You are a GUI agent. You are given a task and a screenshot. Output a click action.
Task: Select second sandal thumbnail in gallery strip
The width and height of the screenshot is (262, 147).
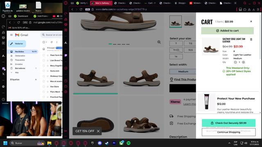pyautogui.click(x=189, y=22)
